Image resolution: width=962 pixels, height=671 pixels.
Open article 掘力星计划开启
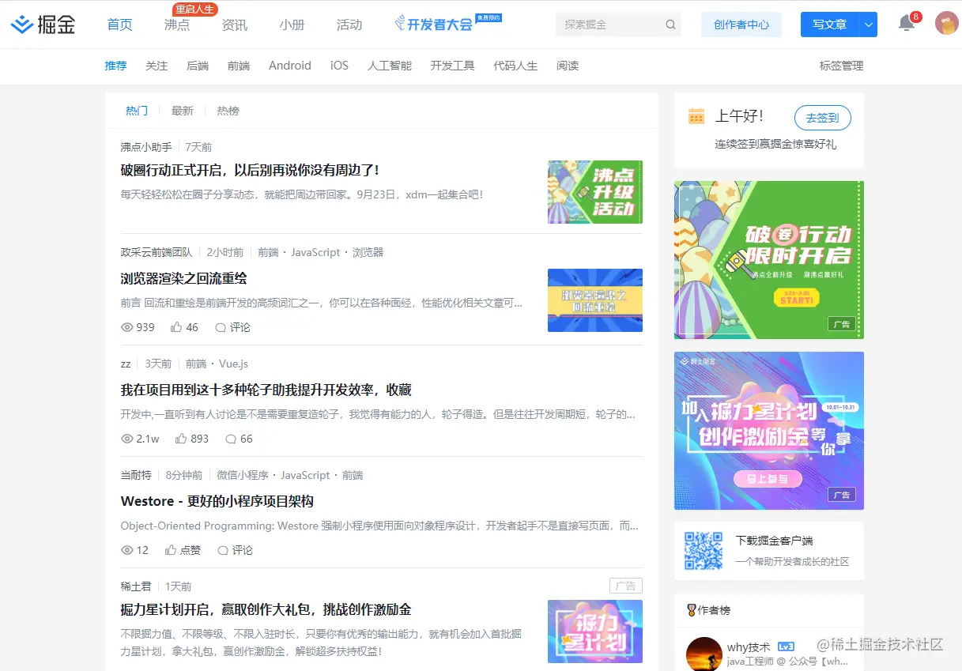266,609
